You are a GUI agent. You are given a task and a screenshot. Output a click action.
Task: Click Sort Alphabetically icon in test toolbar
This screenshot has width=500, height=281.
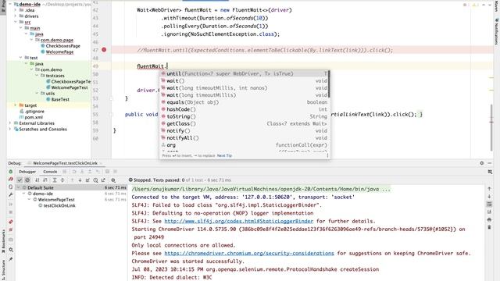click(x=37, y=180)
